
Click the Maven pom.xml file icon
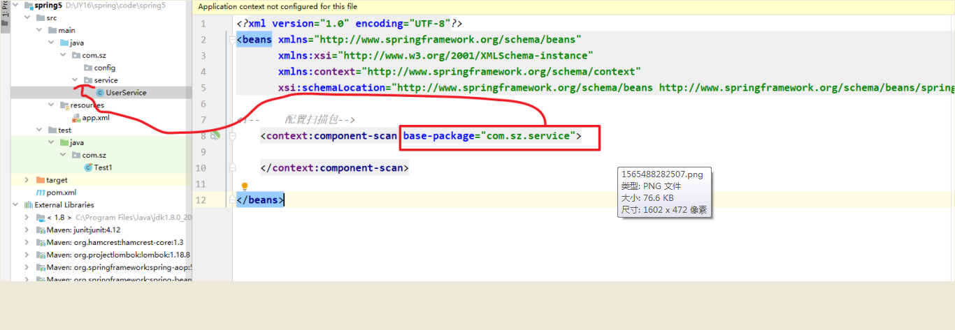(x=40, y=193)
